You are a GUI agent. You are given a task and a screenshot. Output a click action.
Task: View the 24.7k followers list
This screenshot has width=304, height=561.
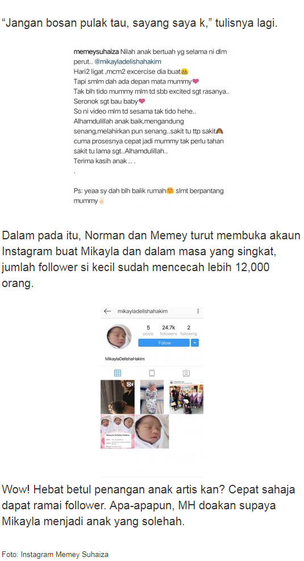(168, 330)
